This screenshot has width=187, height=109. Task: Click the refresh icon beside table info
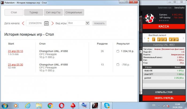point(141,49)
